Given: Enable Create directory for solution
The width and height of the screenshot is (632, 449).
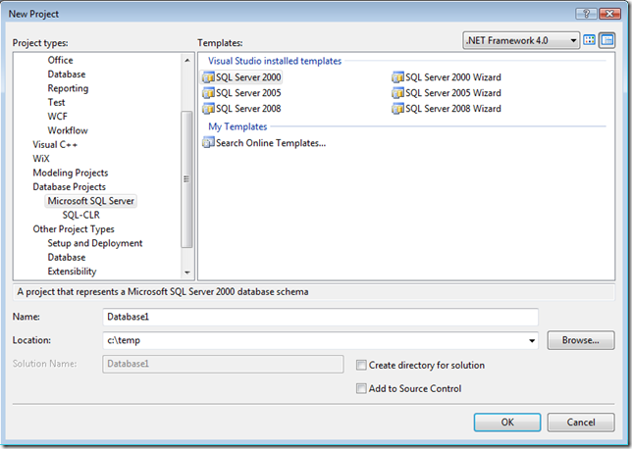Looking at the screenshot, I should click(x=361, y=366).
